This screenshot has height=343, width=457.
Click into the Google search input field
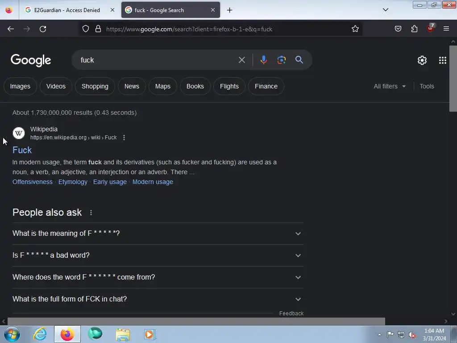(158, 60)
